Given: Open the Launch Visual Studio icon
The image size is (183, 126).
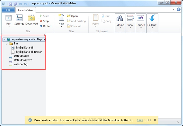Looking at the screenshot, I should (x=140, y=18).
